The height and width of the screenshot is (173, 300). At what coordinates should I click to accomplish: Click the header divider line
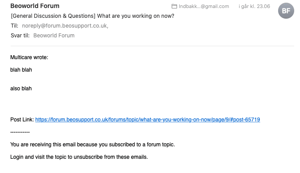coord(152,46)
